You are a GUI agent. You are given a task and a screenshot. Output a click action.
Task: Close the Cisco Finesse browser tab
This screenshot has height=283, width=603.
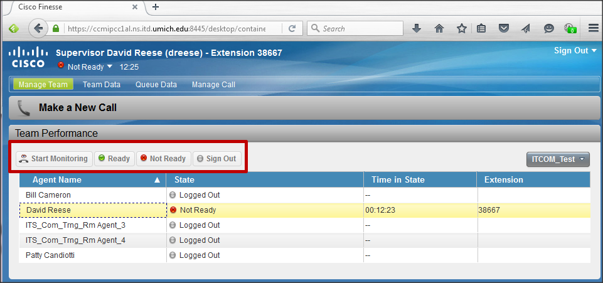pyautogui.click(x=135, y=7)
